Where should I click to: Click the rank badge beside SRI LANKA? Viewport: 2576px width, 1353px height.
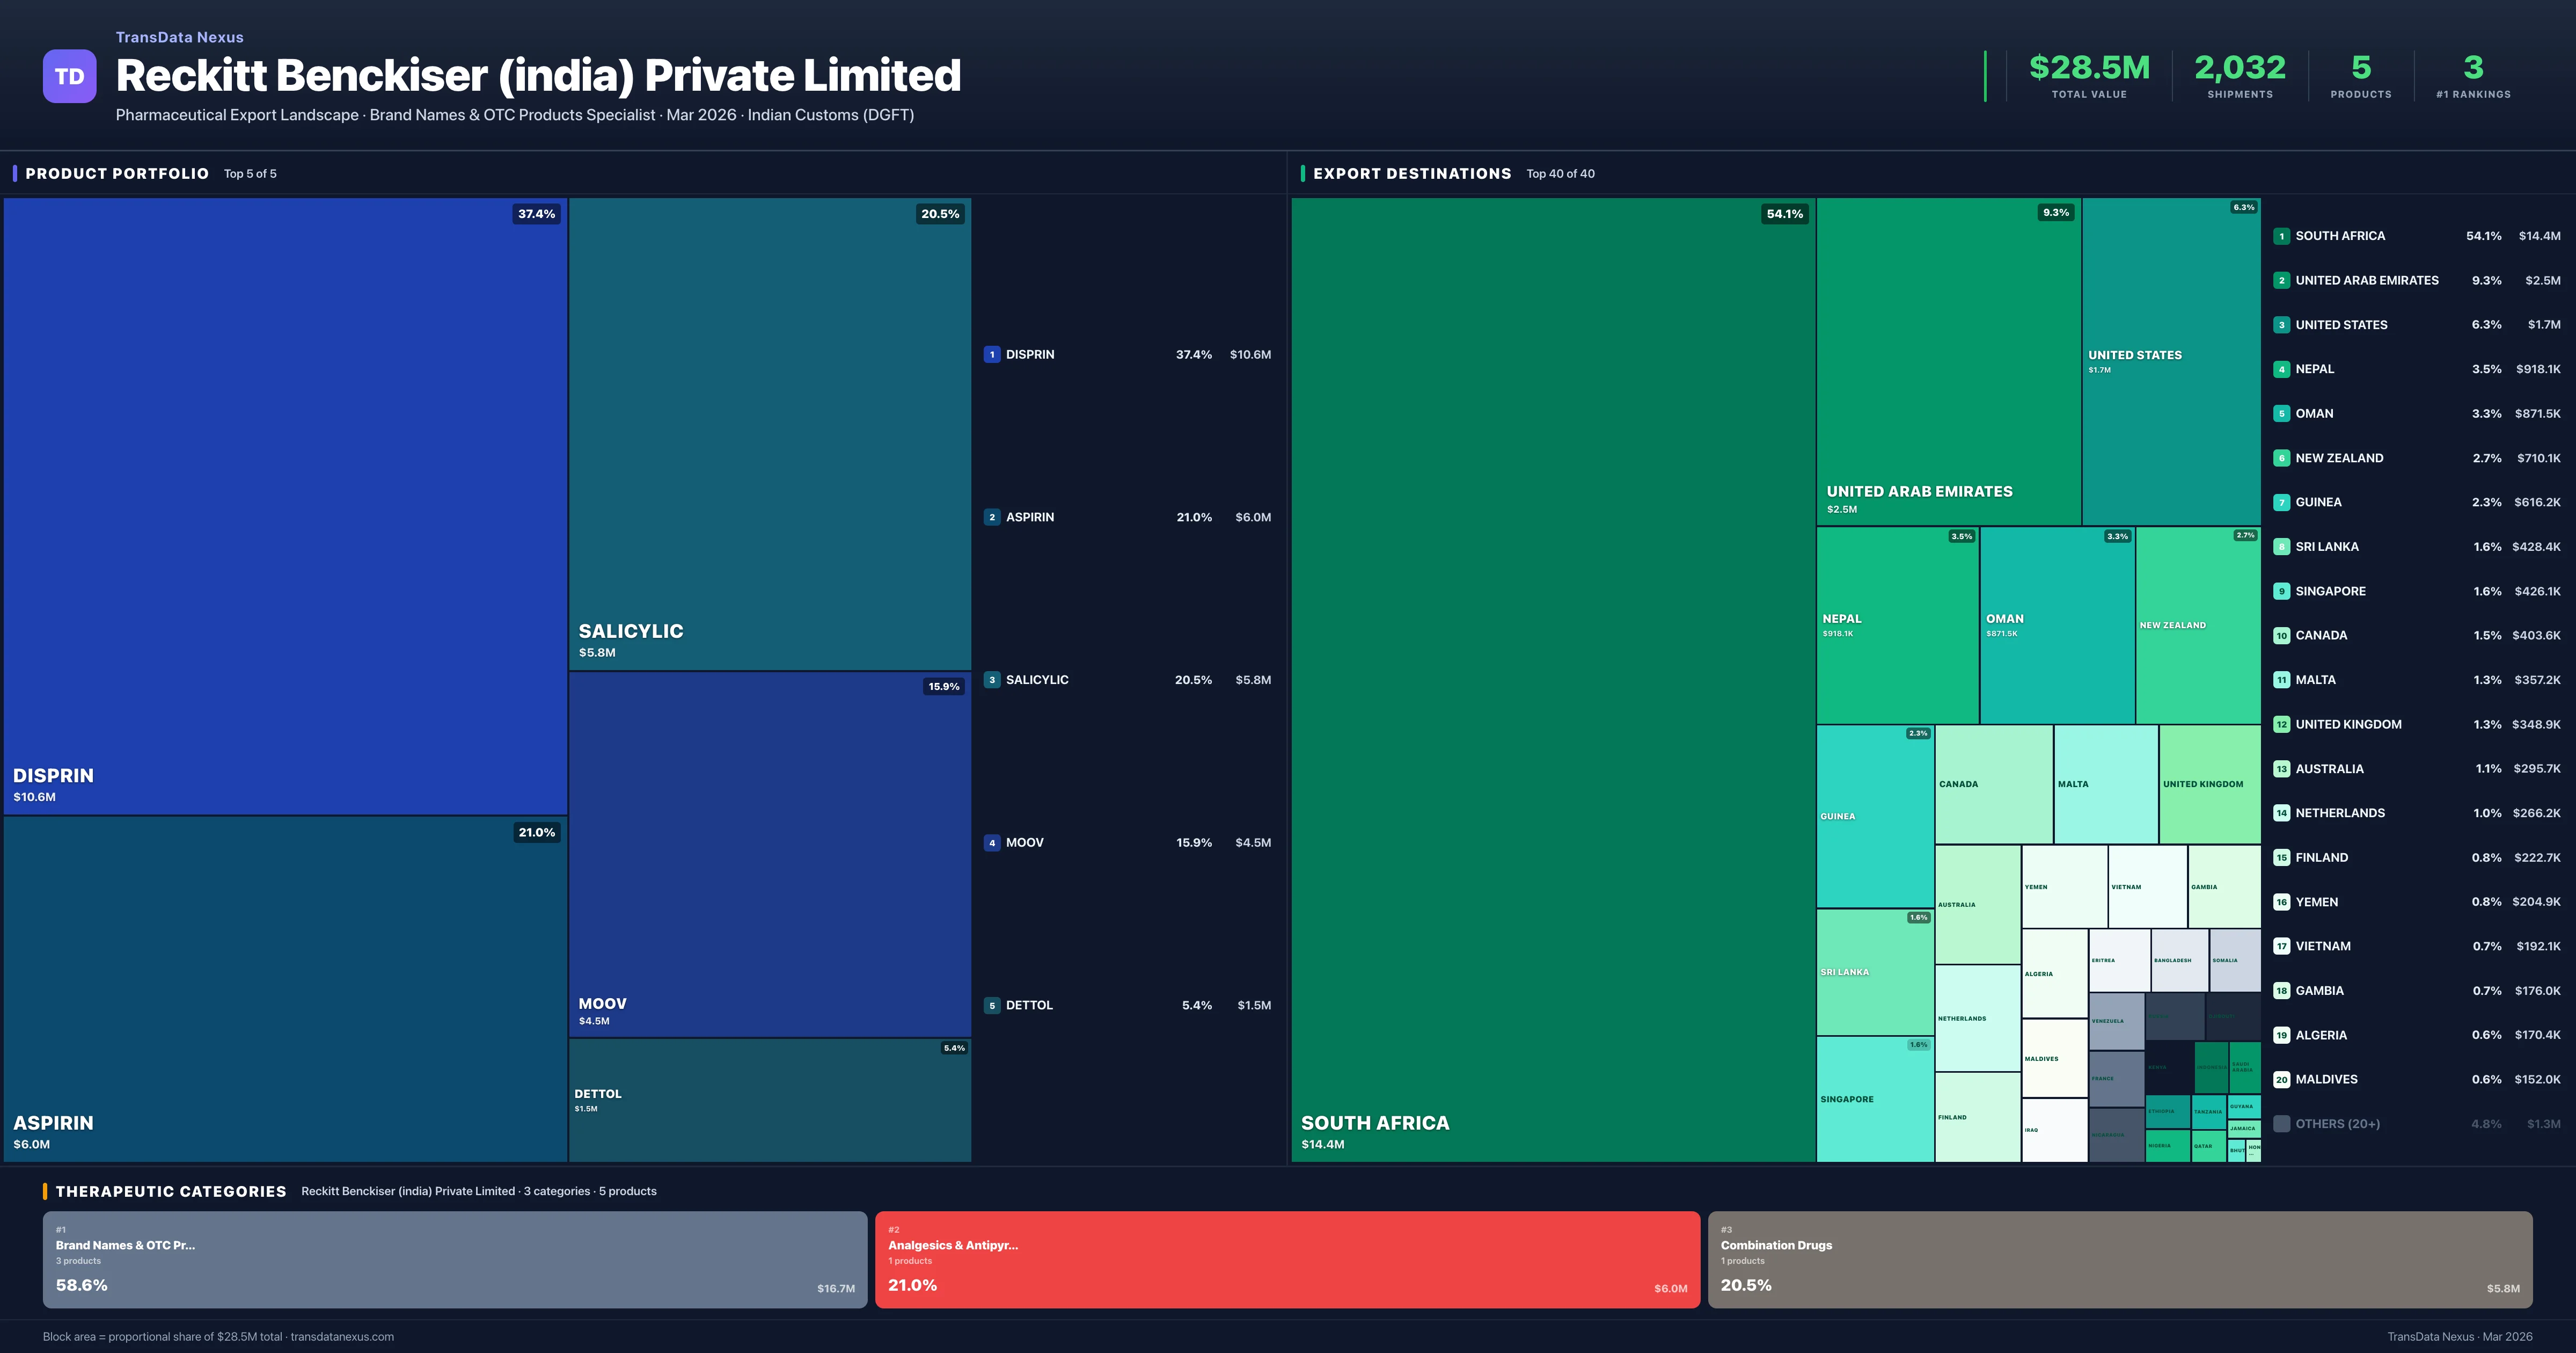tap(2282, 547)
